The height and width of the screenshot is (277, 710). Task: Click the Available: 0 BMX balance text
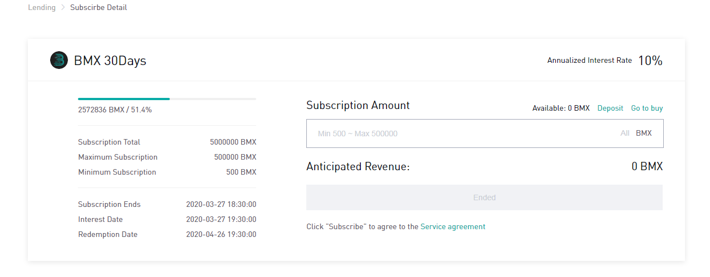click(561, 108)
